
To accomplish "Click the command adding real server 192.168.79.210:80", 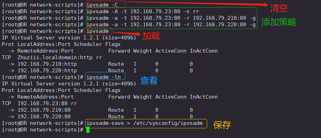I will click(x=171, y=18).
